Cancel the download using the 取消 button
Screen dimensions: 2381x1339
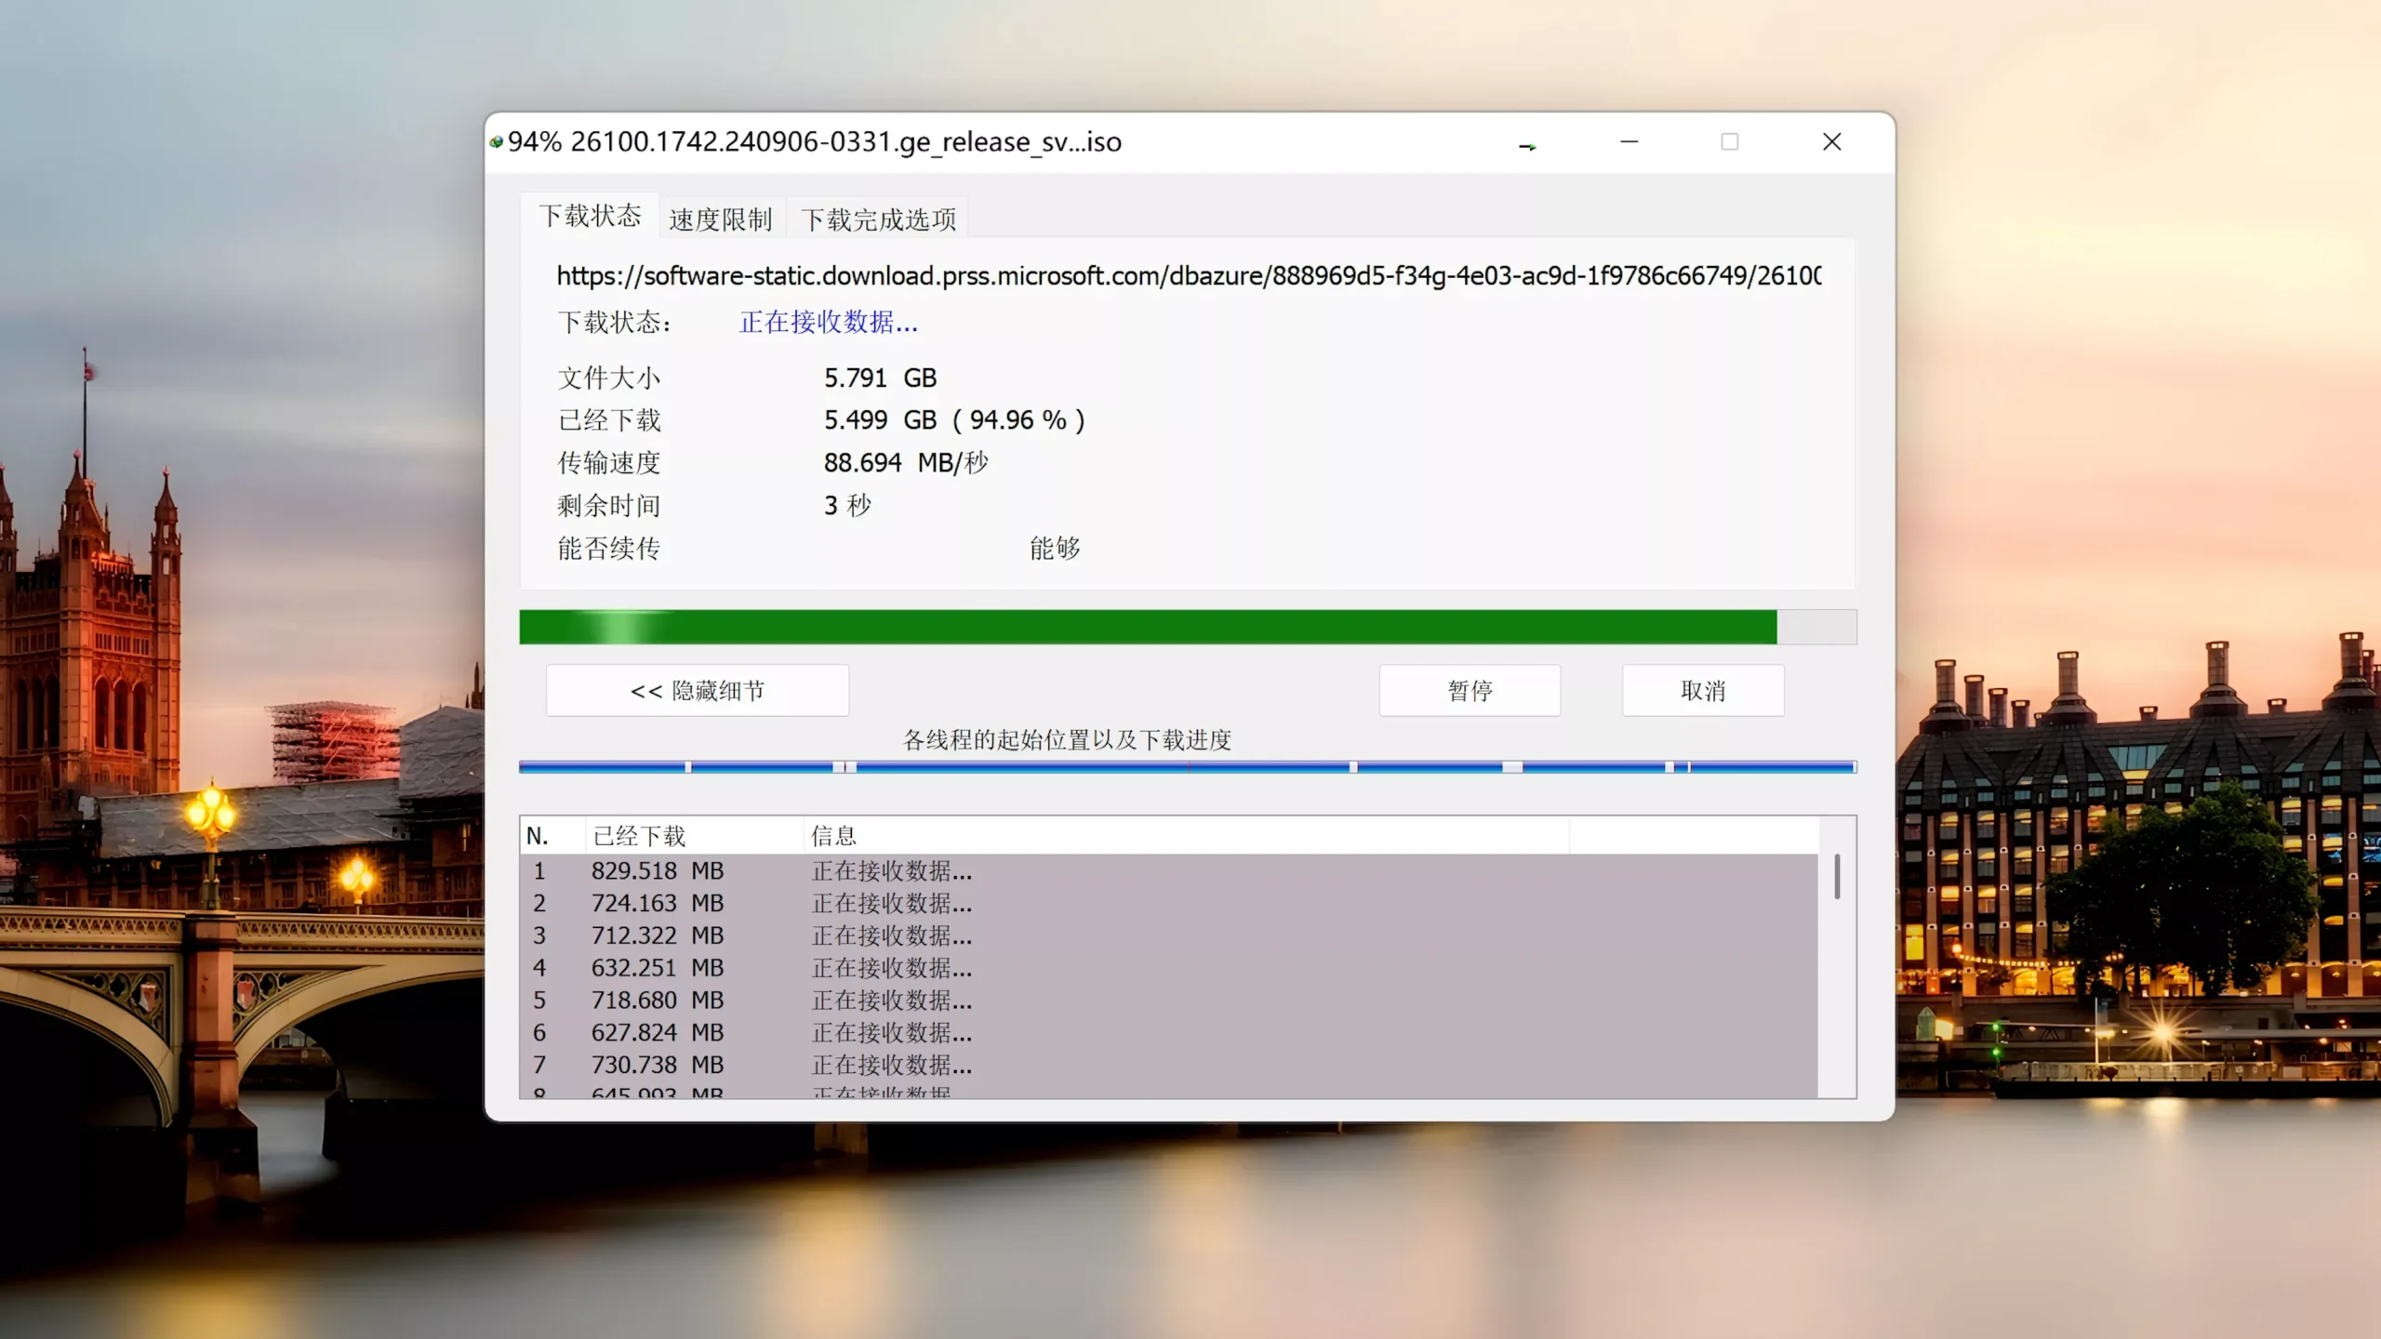pyautogui.click(x=1702, y=690)
